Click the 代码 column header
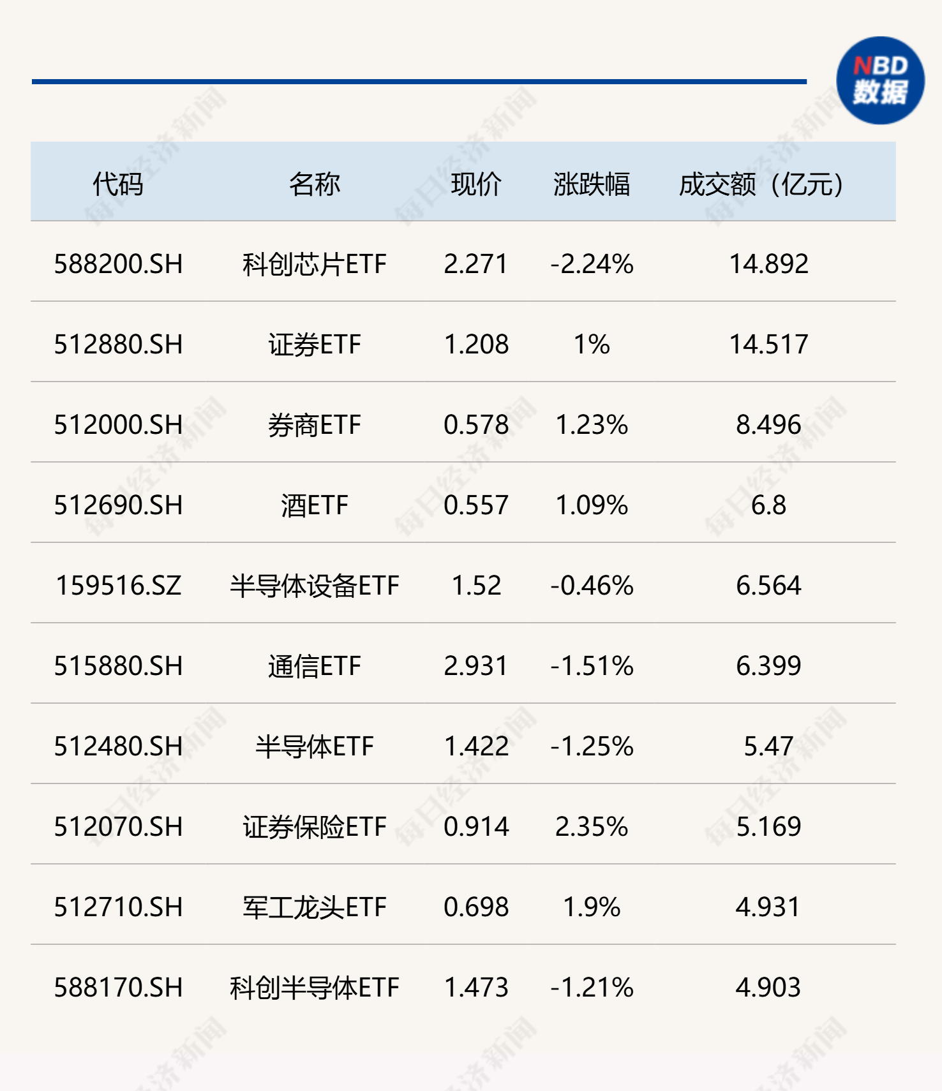Image resolution: width=942 pixels, height=1091 pixels. click(x=118, y=184)
